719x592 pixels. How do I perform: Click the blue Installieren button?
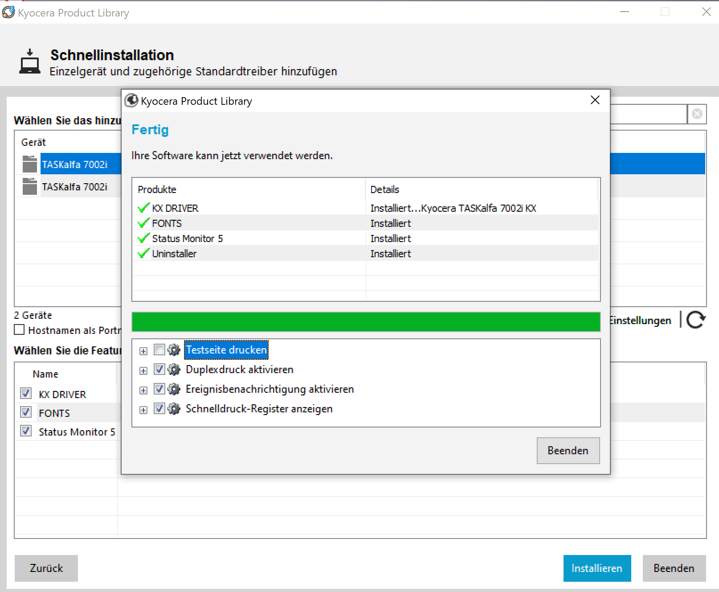pos(597,568)
